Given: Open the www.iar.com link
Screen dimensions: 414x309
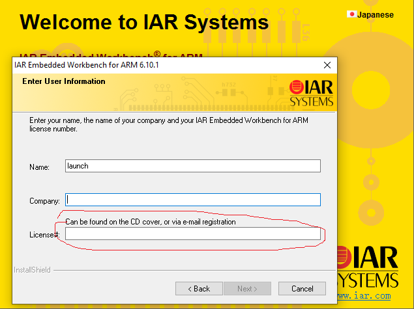Looking at the screenshot, I should [364, 296].
